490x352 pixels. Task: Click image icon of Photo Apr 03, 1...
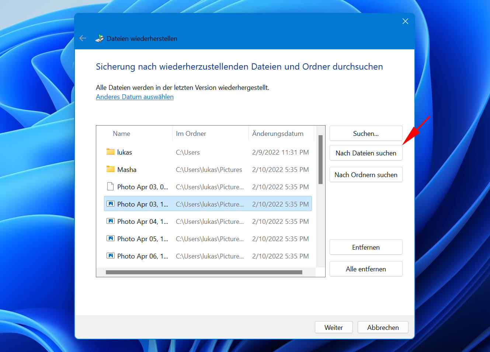point(110,204)
